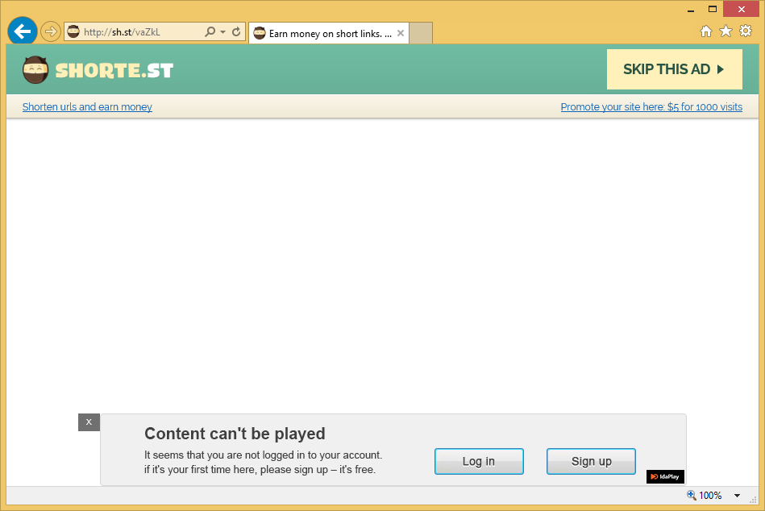Open the Tools gear icon
Screen dimensions: 765x511
pos(746,31)
